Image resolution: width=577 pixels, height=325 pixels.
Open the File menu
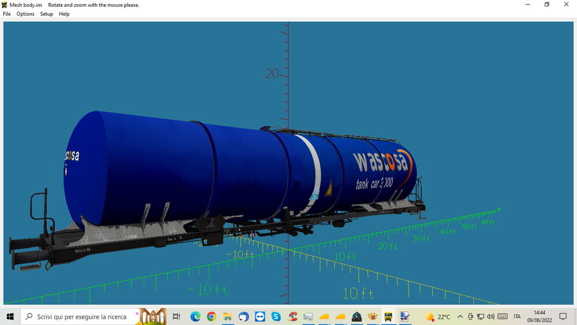point(6,14)
